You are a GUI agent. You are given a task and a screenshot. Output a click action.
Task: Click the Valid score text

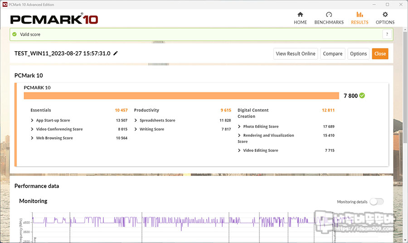(x=30, y=34)
